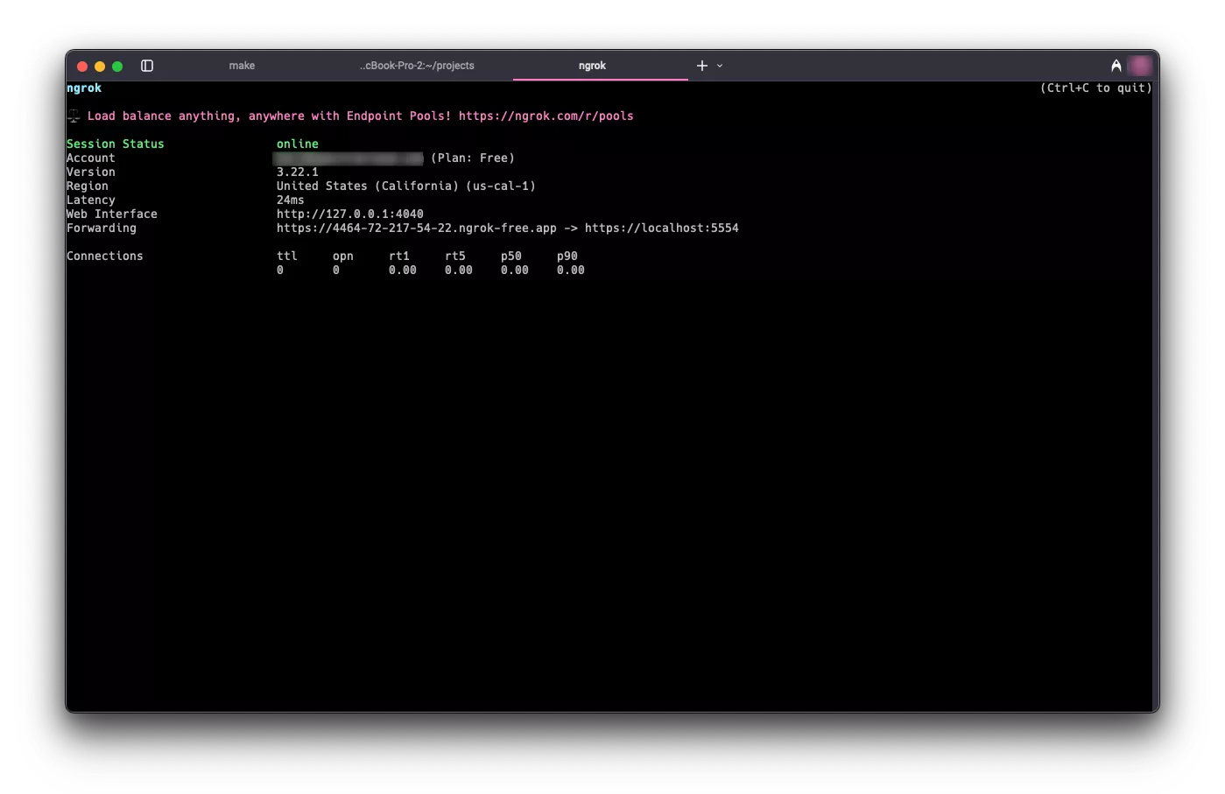Screen dimensions: 1225x794
Task: Switch to the make tab
Action: click(x=242, y=66)
